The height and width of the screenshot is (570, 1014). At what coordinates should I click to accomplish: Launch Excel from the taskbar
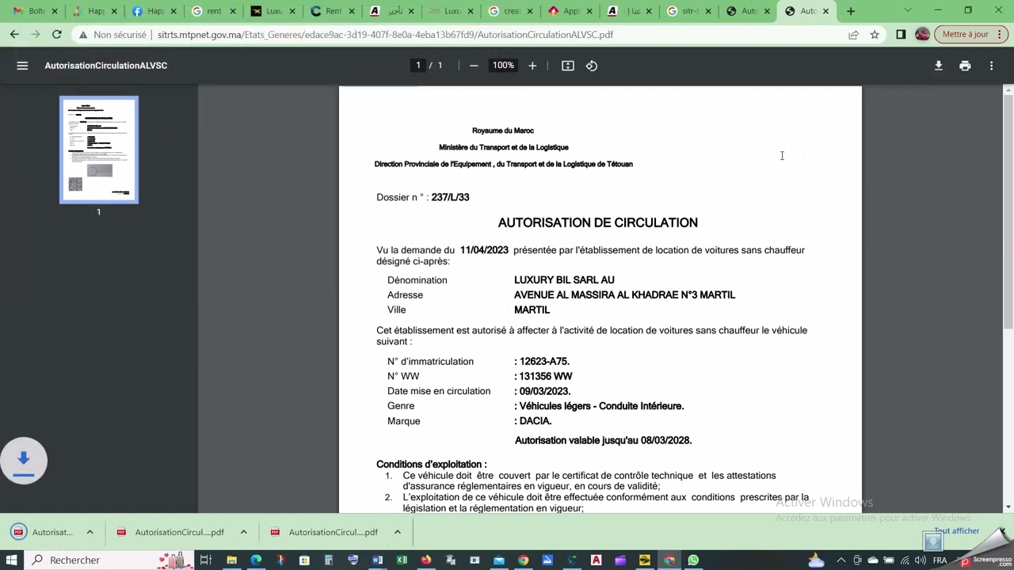pyautogui.click(x=402, y=560)
